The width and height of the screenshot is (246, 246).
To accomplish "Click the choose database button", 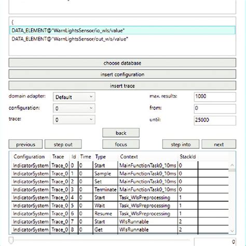I will click(122, 63).
